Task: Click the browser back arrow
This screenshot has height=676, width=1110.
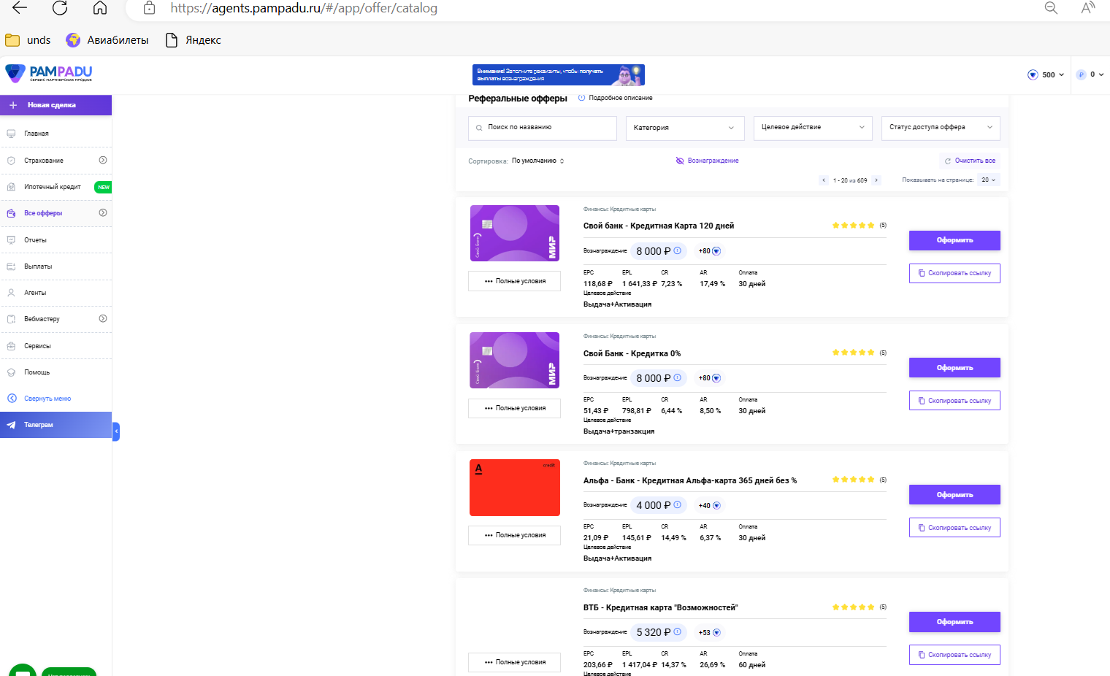Action: click(x=20, y=8)
